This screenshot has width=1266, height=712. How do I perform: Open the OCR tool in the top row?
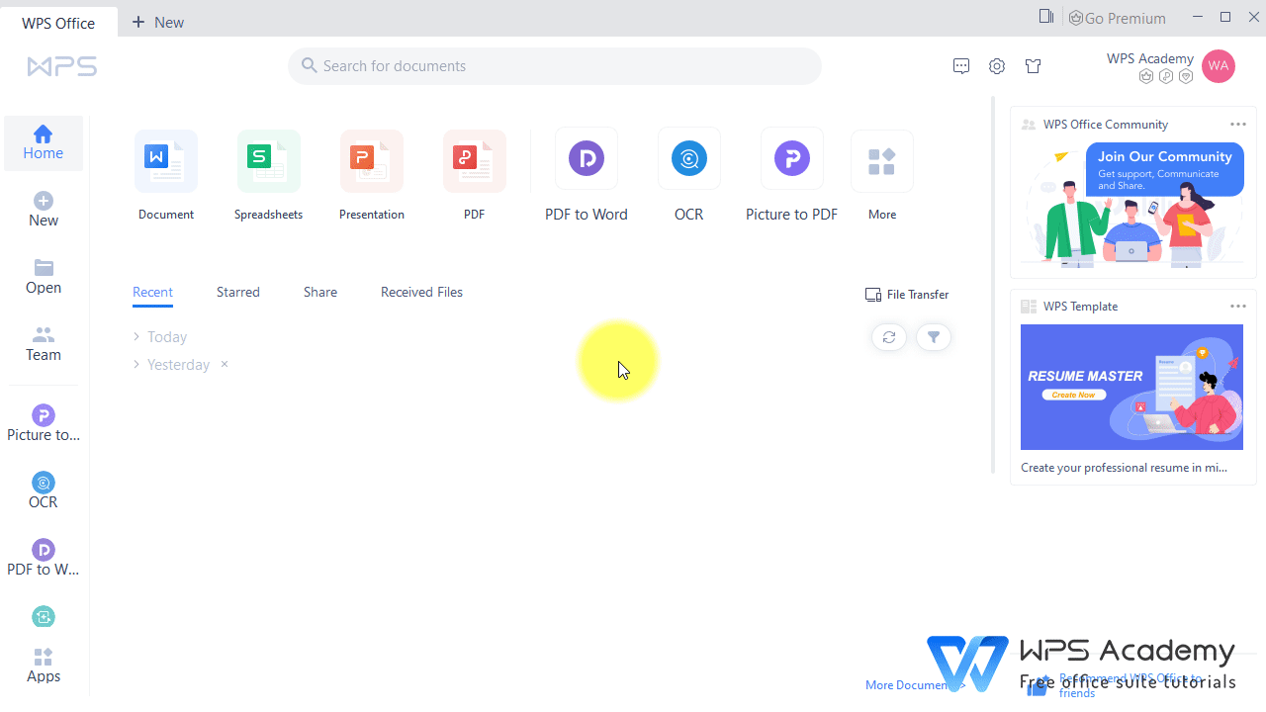(689, 158)
